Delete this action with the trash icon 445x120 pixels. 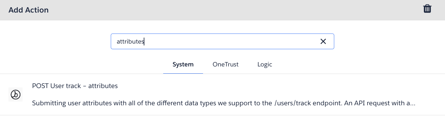coord(427,9)
